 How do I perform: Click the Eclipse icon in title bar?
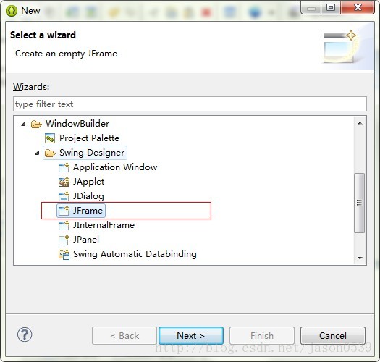12,11
